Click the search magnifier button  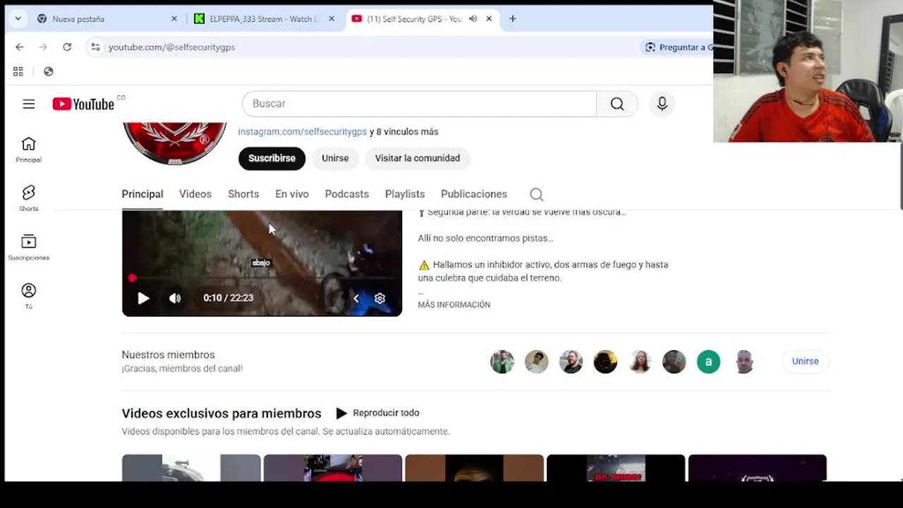click(x=617, y=104)
